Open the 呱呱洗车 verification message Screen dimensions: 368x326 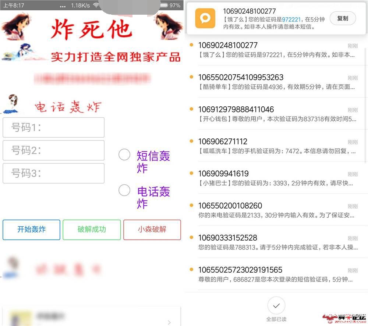point(277,146)
